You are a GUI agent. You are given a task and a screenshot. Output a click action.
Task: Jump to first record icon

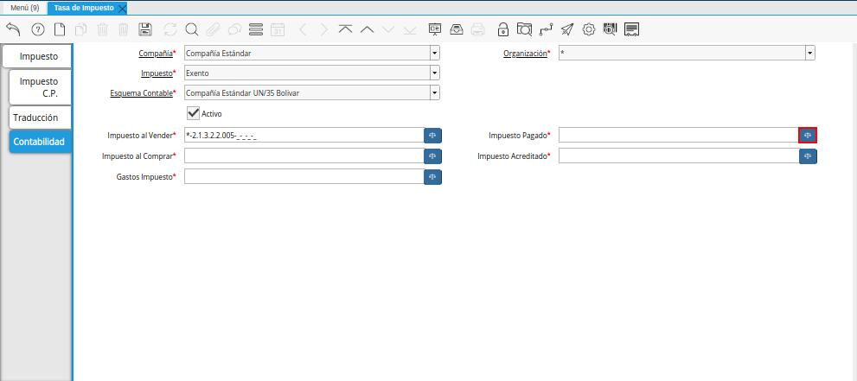tap(345, 29)
